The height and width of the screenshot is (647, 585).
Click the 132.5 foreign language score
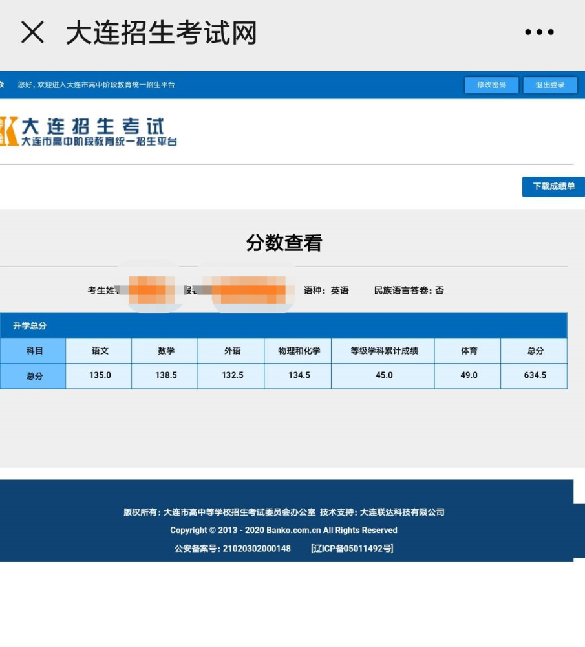click(x=231, y=375)
